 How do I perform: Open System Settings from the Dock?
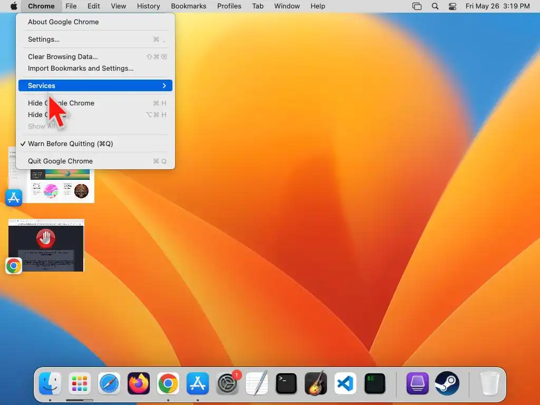(227, 383)
